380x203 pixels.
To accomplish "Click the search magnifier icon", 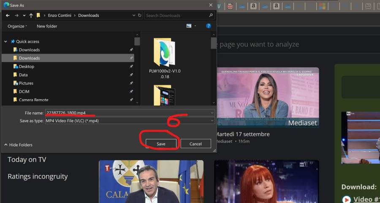I will [x=211, y=16].
